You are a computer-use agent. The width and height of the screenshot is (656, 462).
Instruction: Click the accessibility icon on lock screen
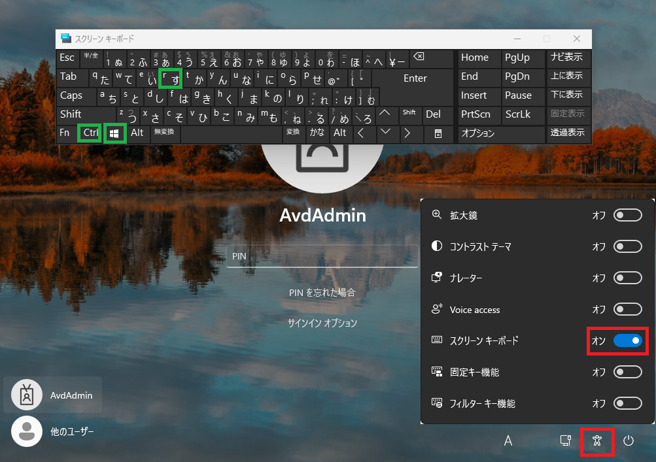[597, 440]
